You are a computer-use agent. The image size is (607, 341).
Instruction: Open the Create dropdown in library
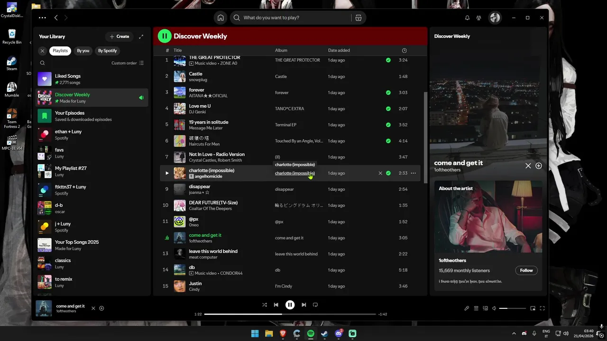119,36
